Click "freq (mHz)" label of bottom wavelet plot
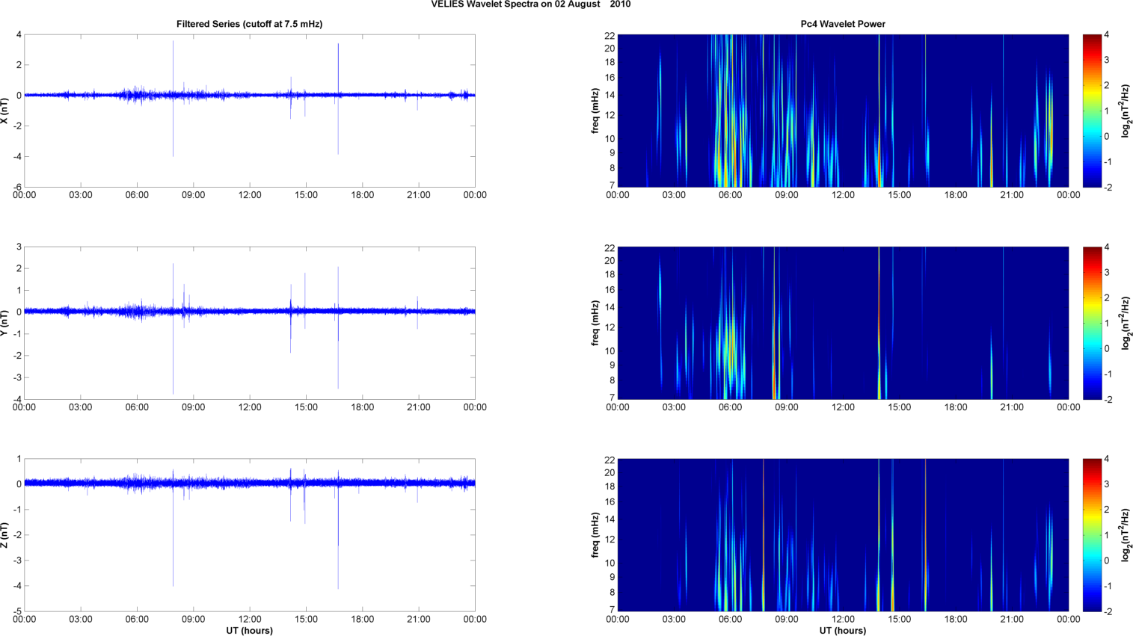The width and height of the screenshot is (1133, 636). point(595,535)
